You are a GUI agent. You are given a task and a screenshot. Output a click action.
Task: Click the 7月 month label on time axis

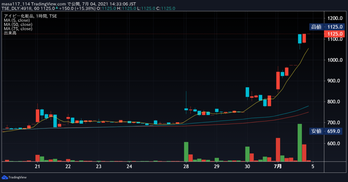278,166
